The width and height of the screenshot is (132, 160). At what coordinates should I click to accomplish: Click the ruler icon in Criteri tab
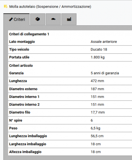(11, 19)
